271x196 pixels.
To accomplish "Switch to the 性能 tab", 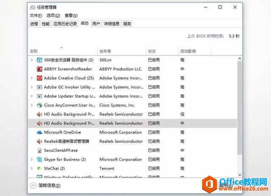I will coord(46,24).
